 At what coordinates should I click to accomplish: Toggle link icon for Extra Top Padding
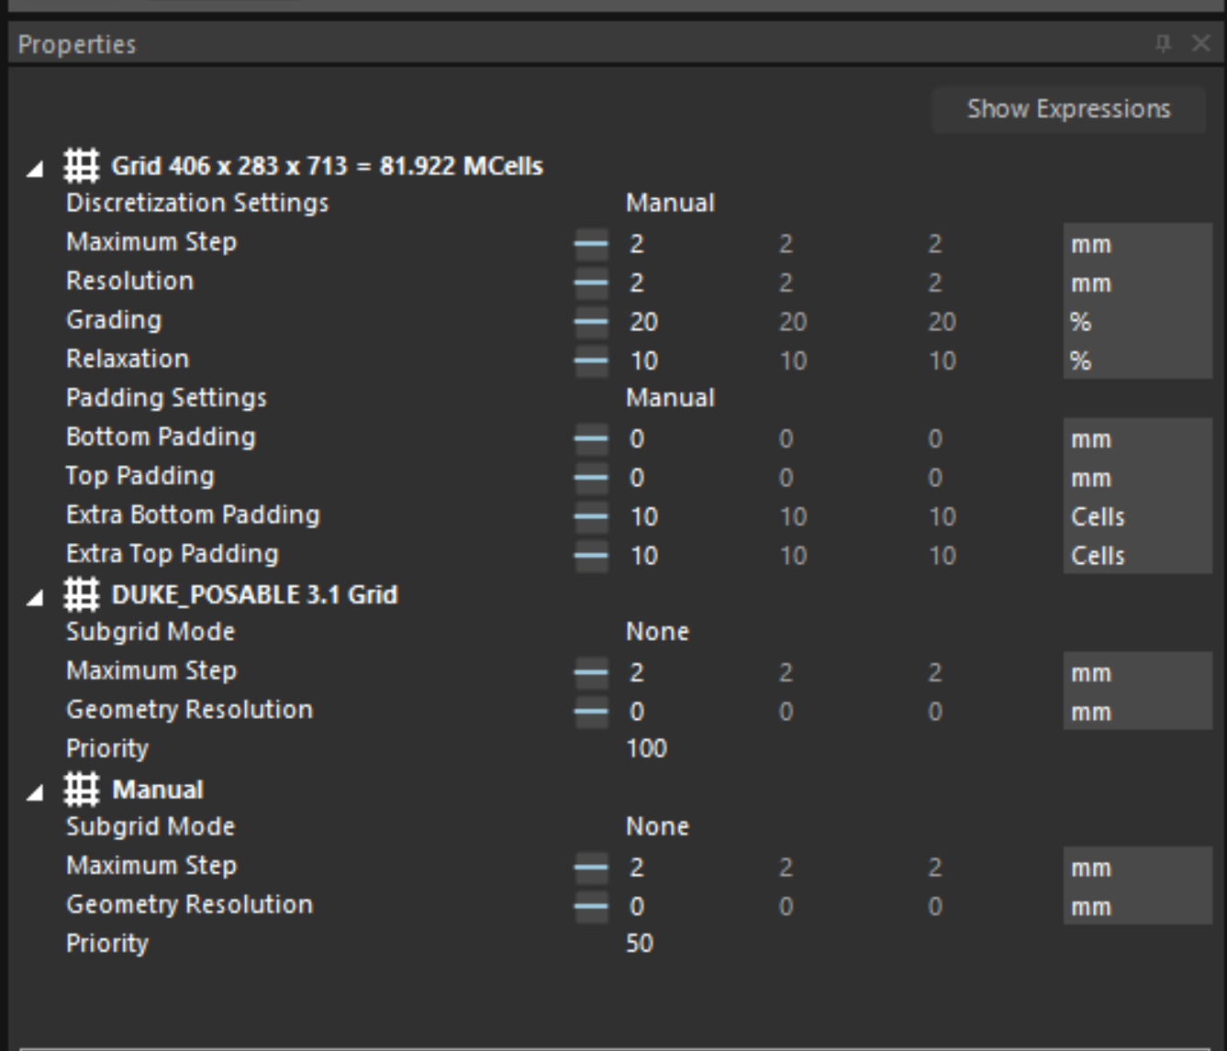tap(591, 556)
